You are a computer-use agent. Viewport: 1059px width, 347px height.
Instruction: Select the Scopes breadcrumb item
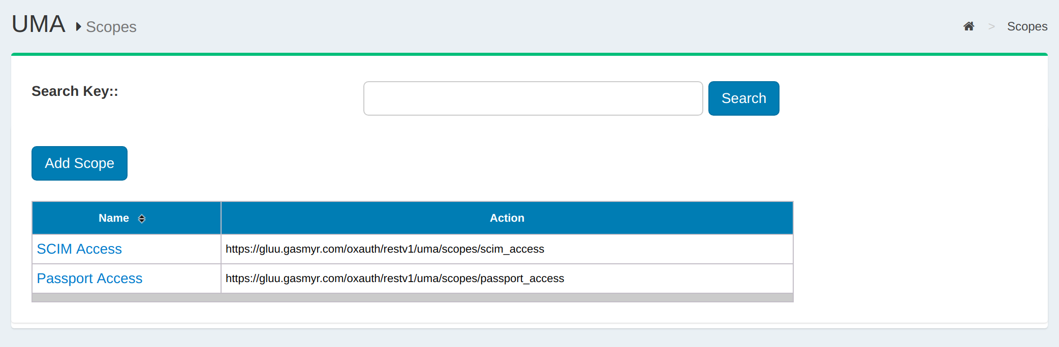tap(1027, 26)
